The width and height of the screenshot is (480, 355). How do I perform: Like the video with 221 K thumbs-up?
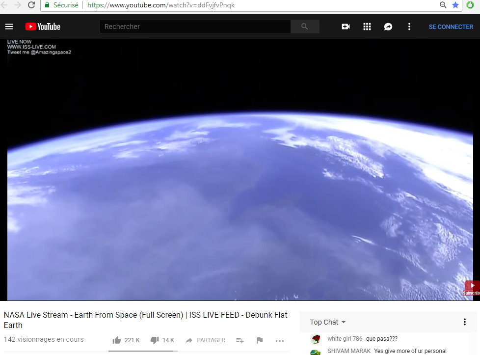[x=126, y=340]
